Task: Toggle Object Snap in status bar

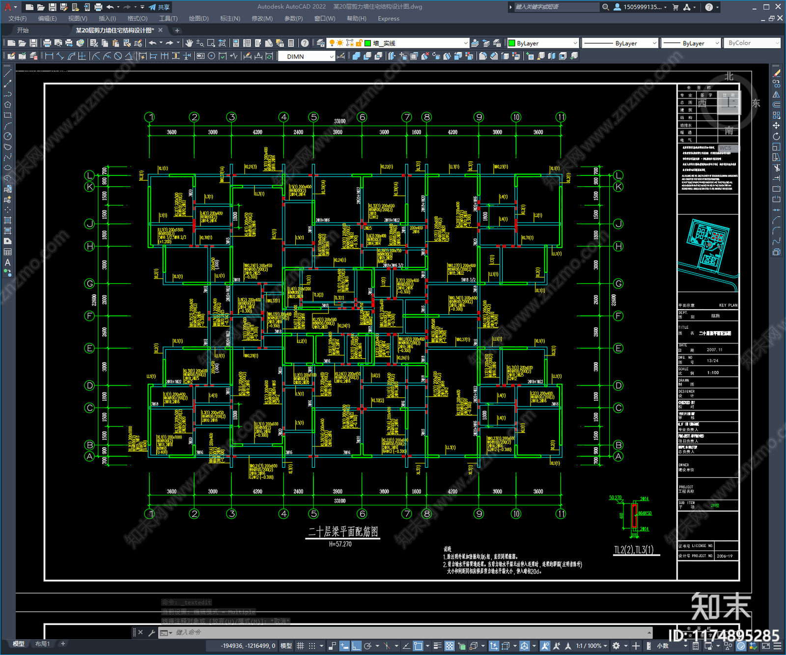Action: [x=418, y=646]
